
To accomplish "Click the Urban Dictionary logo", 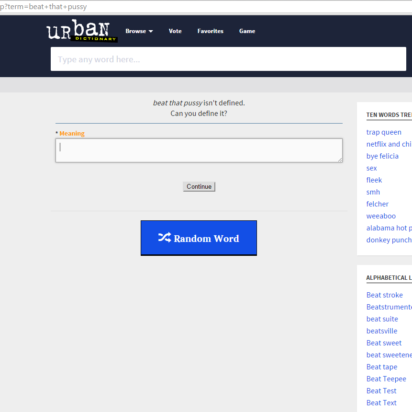I will [x=82, y=31].
